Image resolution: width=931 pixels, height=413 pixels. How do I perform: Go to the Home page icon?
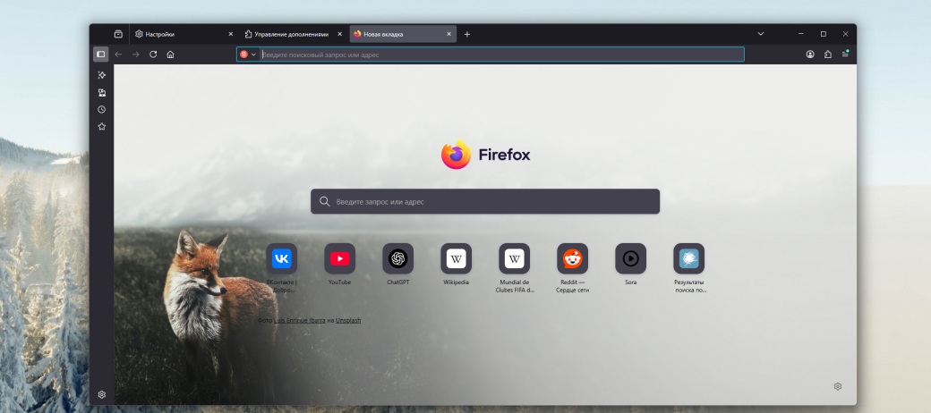point(170,55)
